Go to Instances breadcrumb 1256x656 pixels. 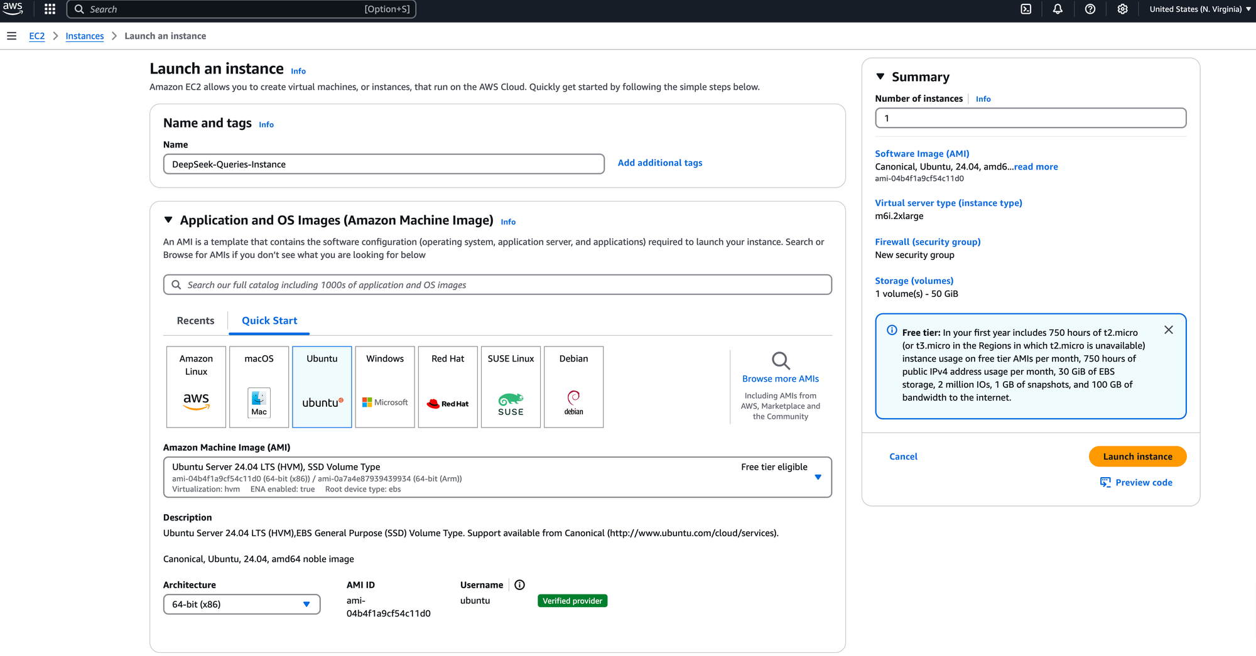pyautogui.click(x=85, y=36)
